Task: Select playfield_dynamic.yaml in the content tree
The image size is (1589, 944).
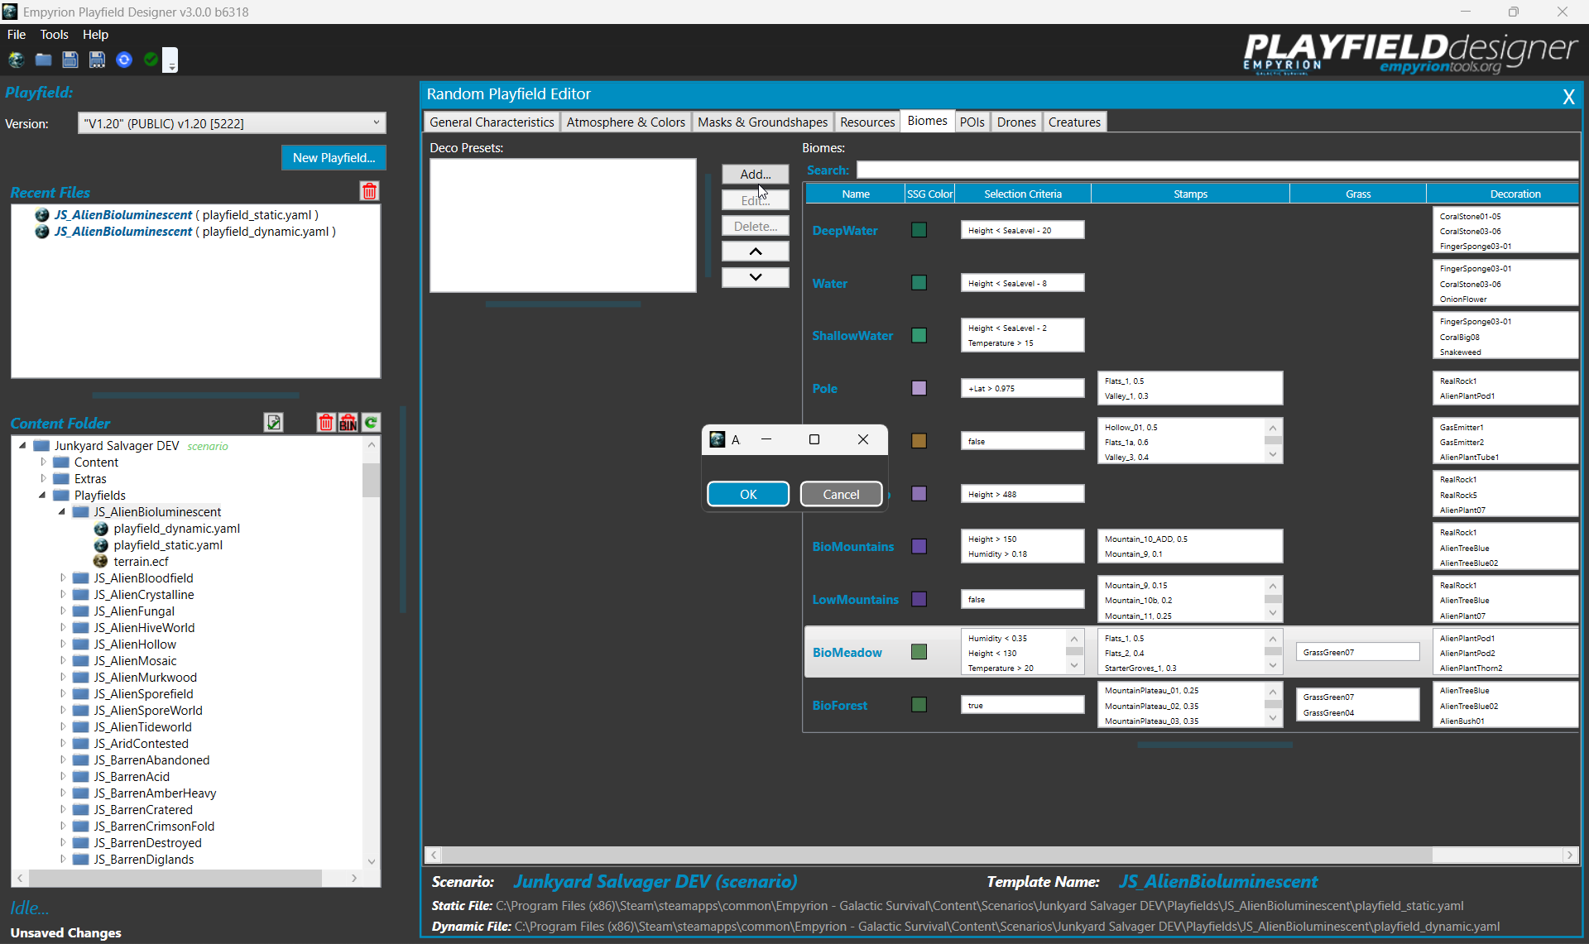Action: pyautogui.click(x=176, y=528)
